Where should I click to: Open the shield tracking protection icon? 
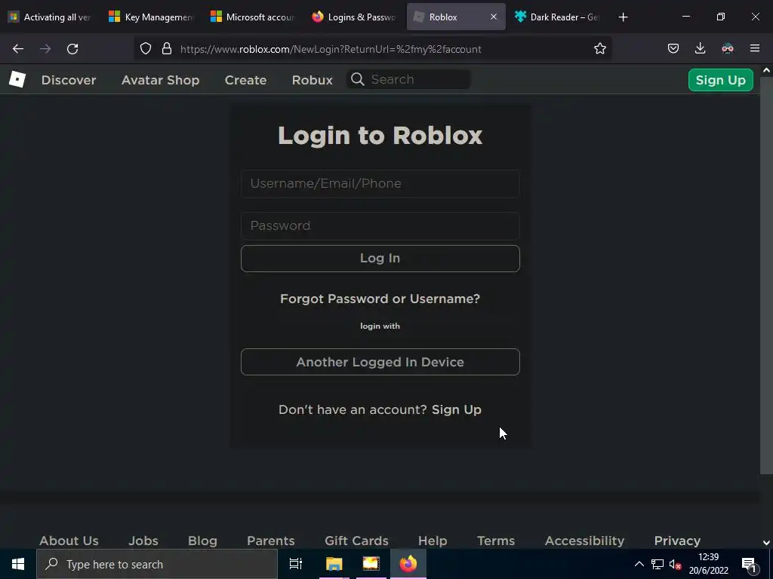point(146,48)
